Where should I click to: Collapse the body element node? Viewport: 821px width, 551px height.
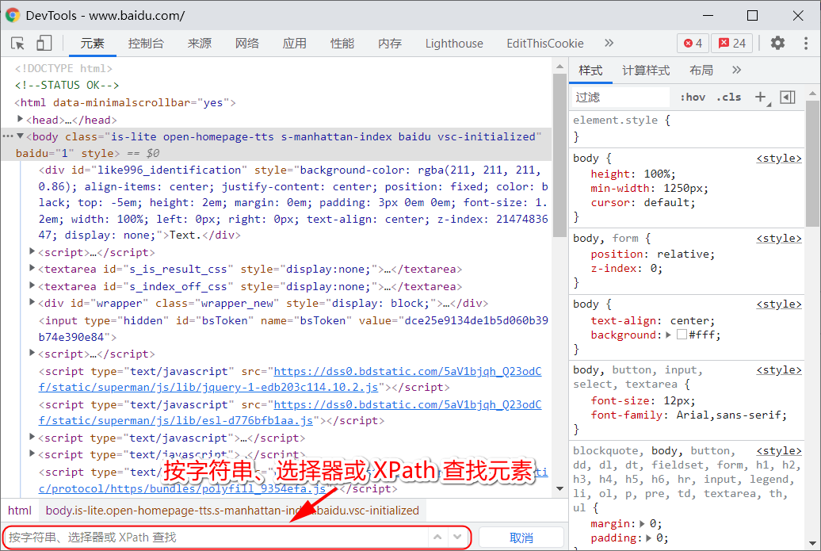pyautogui.click(x=20, y=136)
